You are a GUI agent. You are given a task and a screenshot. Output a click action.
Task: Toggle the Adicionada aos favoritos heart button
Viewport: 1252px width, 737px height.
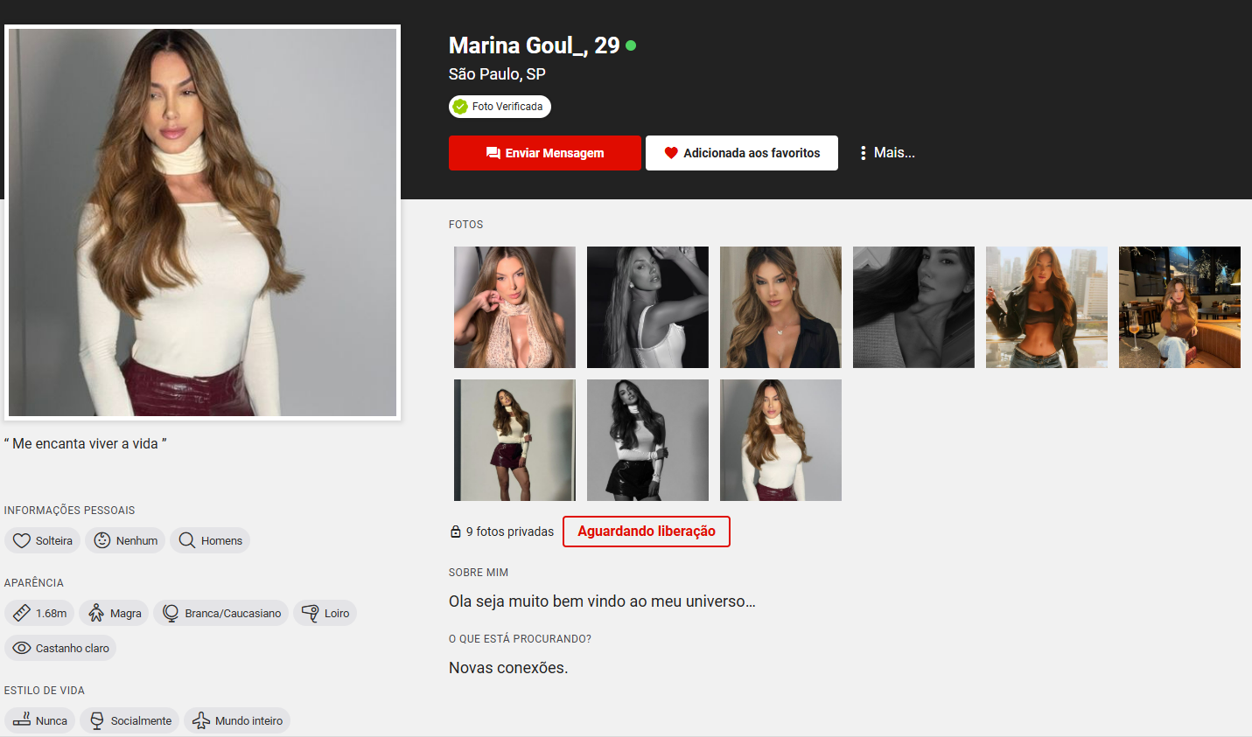pos(741,153)
